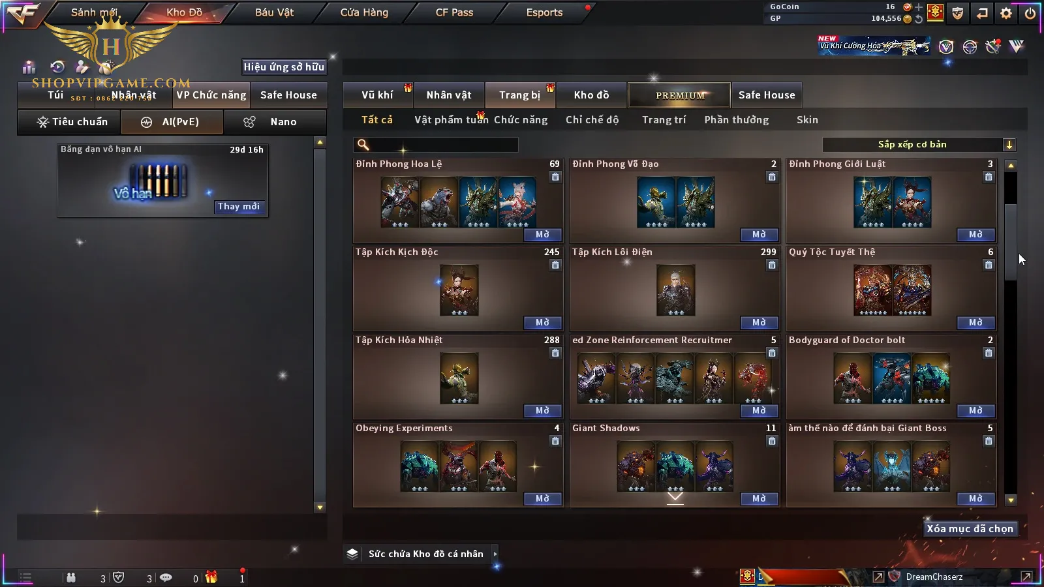Click the inventory vertical scrollbar thumb
1044x587 pixels.
[1011, 243]
